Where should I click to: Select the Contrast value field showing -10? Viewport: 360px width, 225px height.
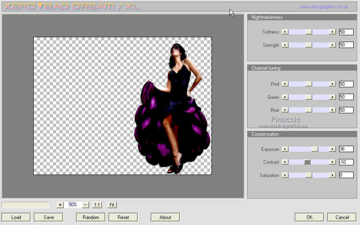click(x=346, y=162)
